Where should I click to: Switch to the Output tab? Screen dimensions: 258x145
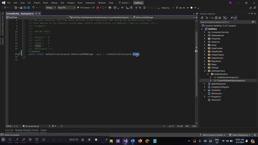click(44, 130)
